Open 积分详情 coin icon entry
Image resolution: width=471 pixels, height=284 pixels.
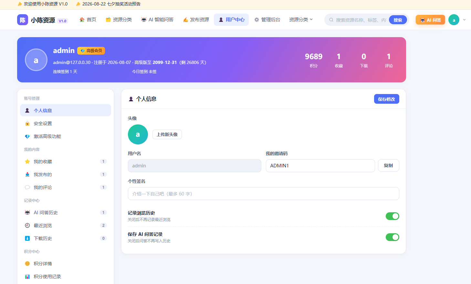coord(66,264)
